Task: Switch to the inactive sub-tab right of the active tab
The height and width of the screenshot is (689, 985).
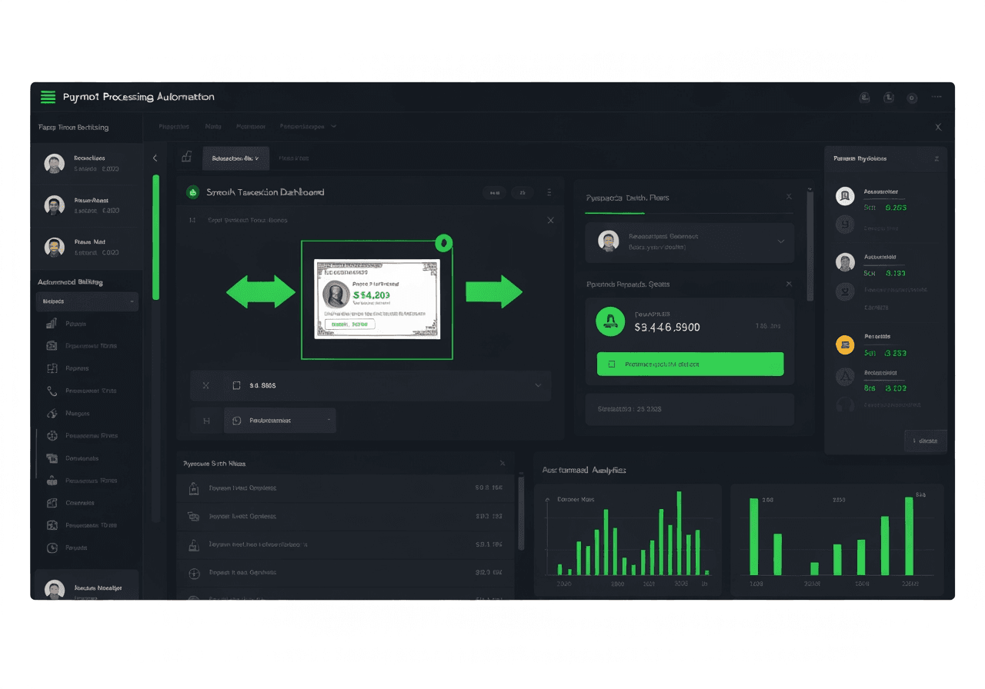Action: 293,158
